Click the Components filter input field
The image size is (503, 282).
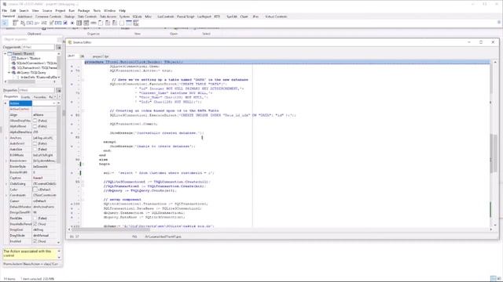[39, 47]
